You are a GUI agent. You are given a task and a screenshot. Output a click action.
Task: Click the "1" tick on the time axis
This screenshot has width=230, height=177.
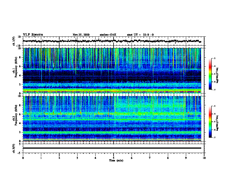pyautogui.click(x=41, y=158)
